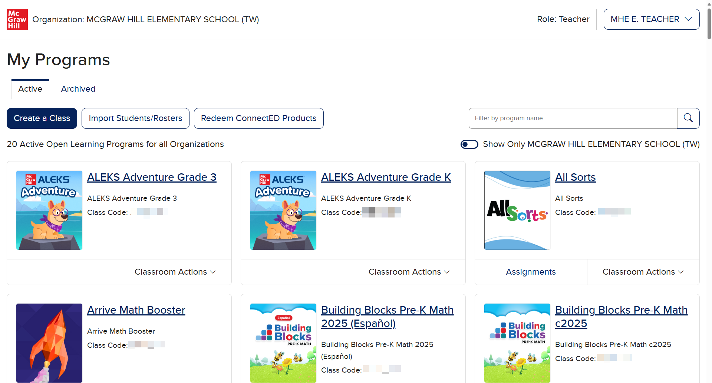Click the Arrive Math Booster rocket image
This screenshot has height=383, width=712.
(49, 343)
